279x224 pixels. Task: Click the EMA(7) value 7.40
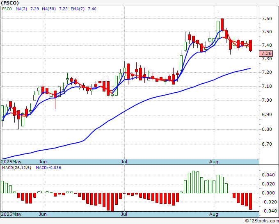coord(92,9)
